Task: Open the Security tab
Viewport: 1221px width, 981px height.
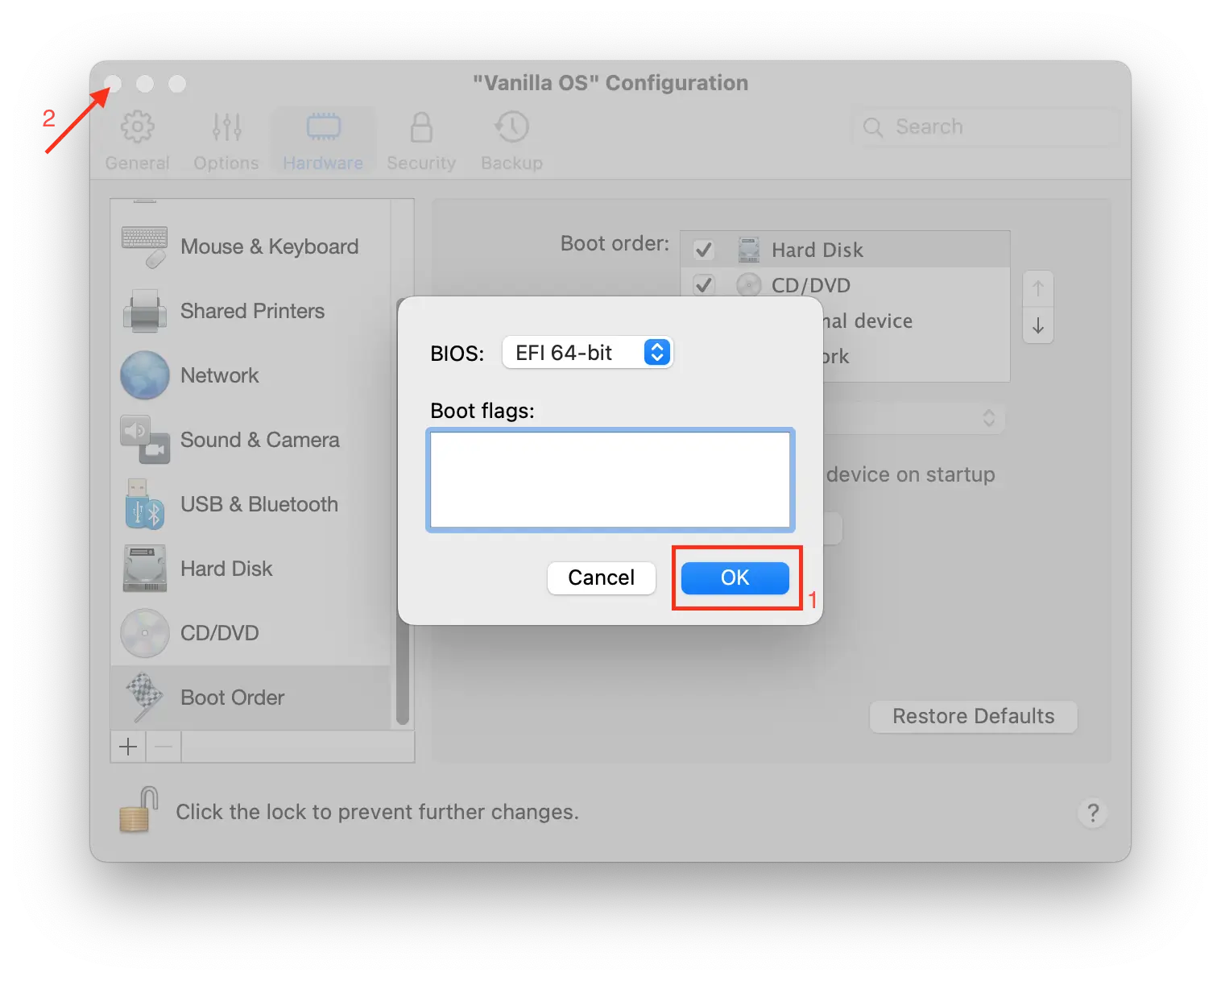Action: (x=421, y=141)
